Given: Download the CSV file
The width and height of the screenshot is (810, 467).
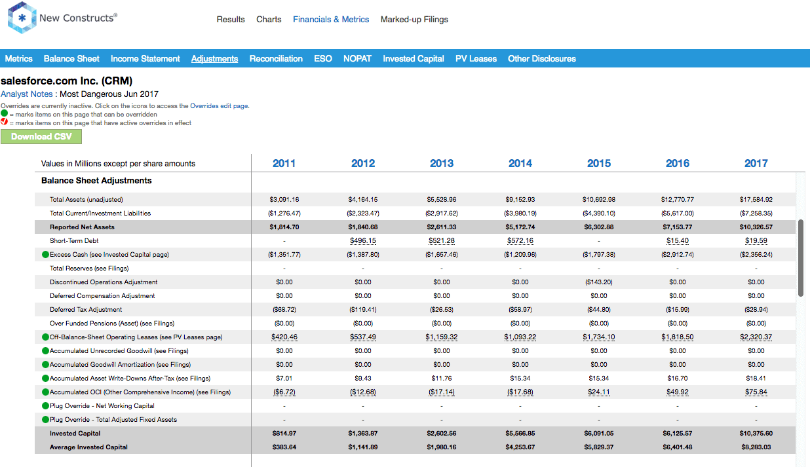Looking at the screenshot, I should [41, 136].
